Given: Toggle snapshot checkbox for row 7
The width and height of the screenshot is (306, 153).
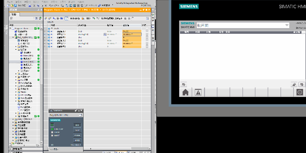Looking at the screenshot, I should tap(147, 47).
